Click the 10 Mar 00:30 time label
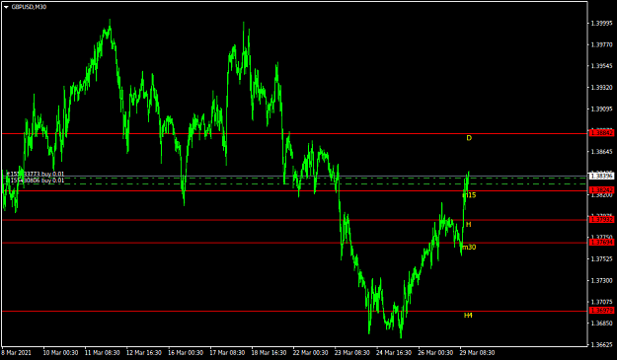This screenshot has height=360, width=617. coord(60,352)
